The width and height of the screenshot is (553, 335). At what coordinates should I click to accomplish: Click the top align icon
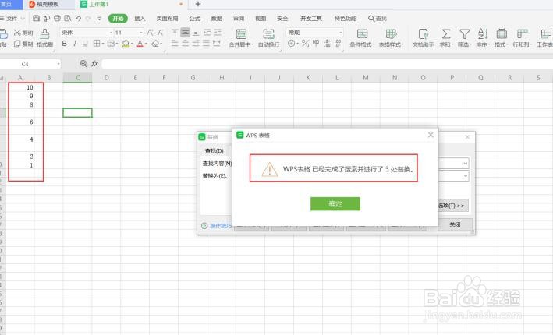point(175,33)
